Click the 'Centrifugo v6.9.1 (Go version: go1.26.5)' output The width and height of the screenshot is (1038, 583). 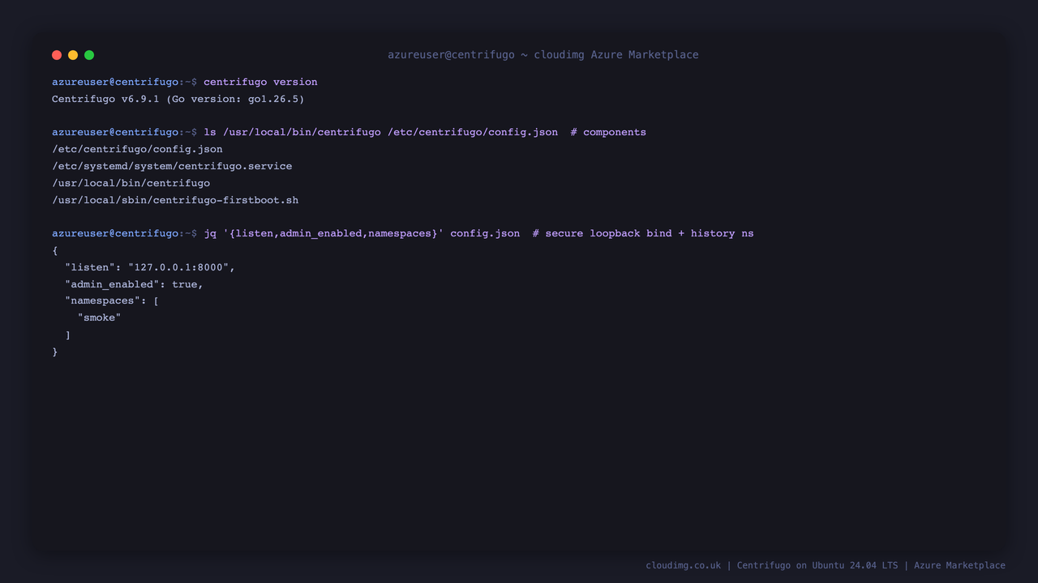click(x=178, y=99)
